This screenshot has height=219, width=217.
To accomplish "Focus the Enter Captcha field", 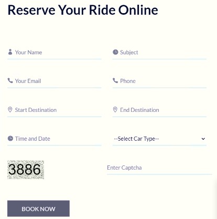I will (x=159, y=168).
